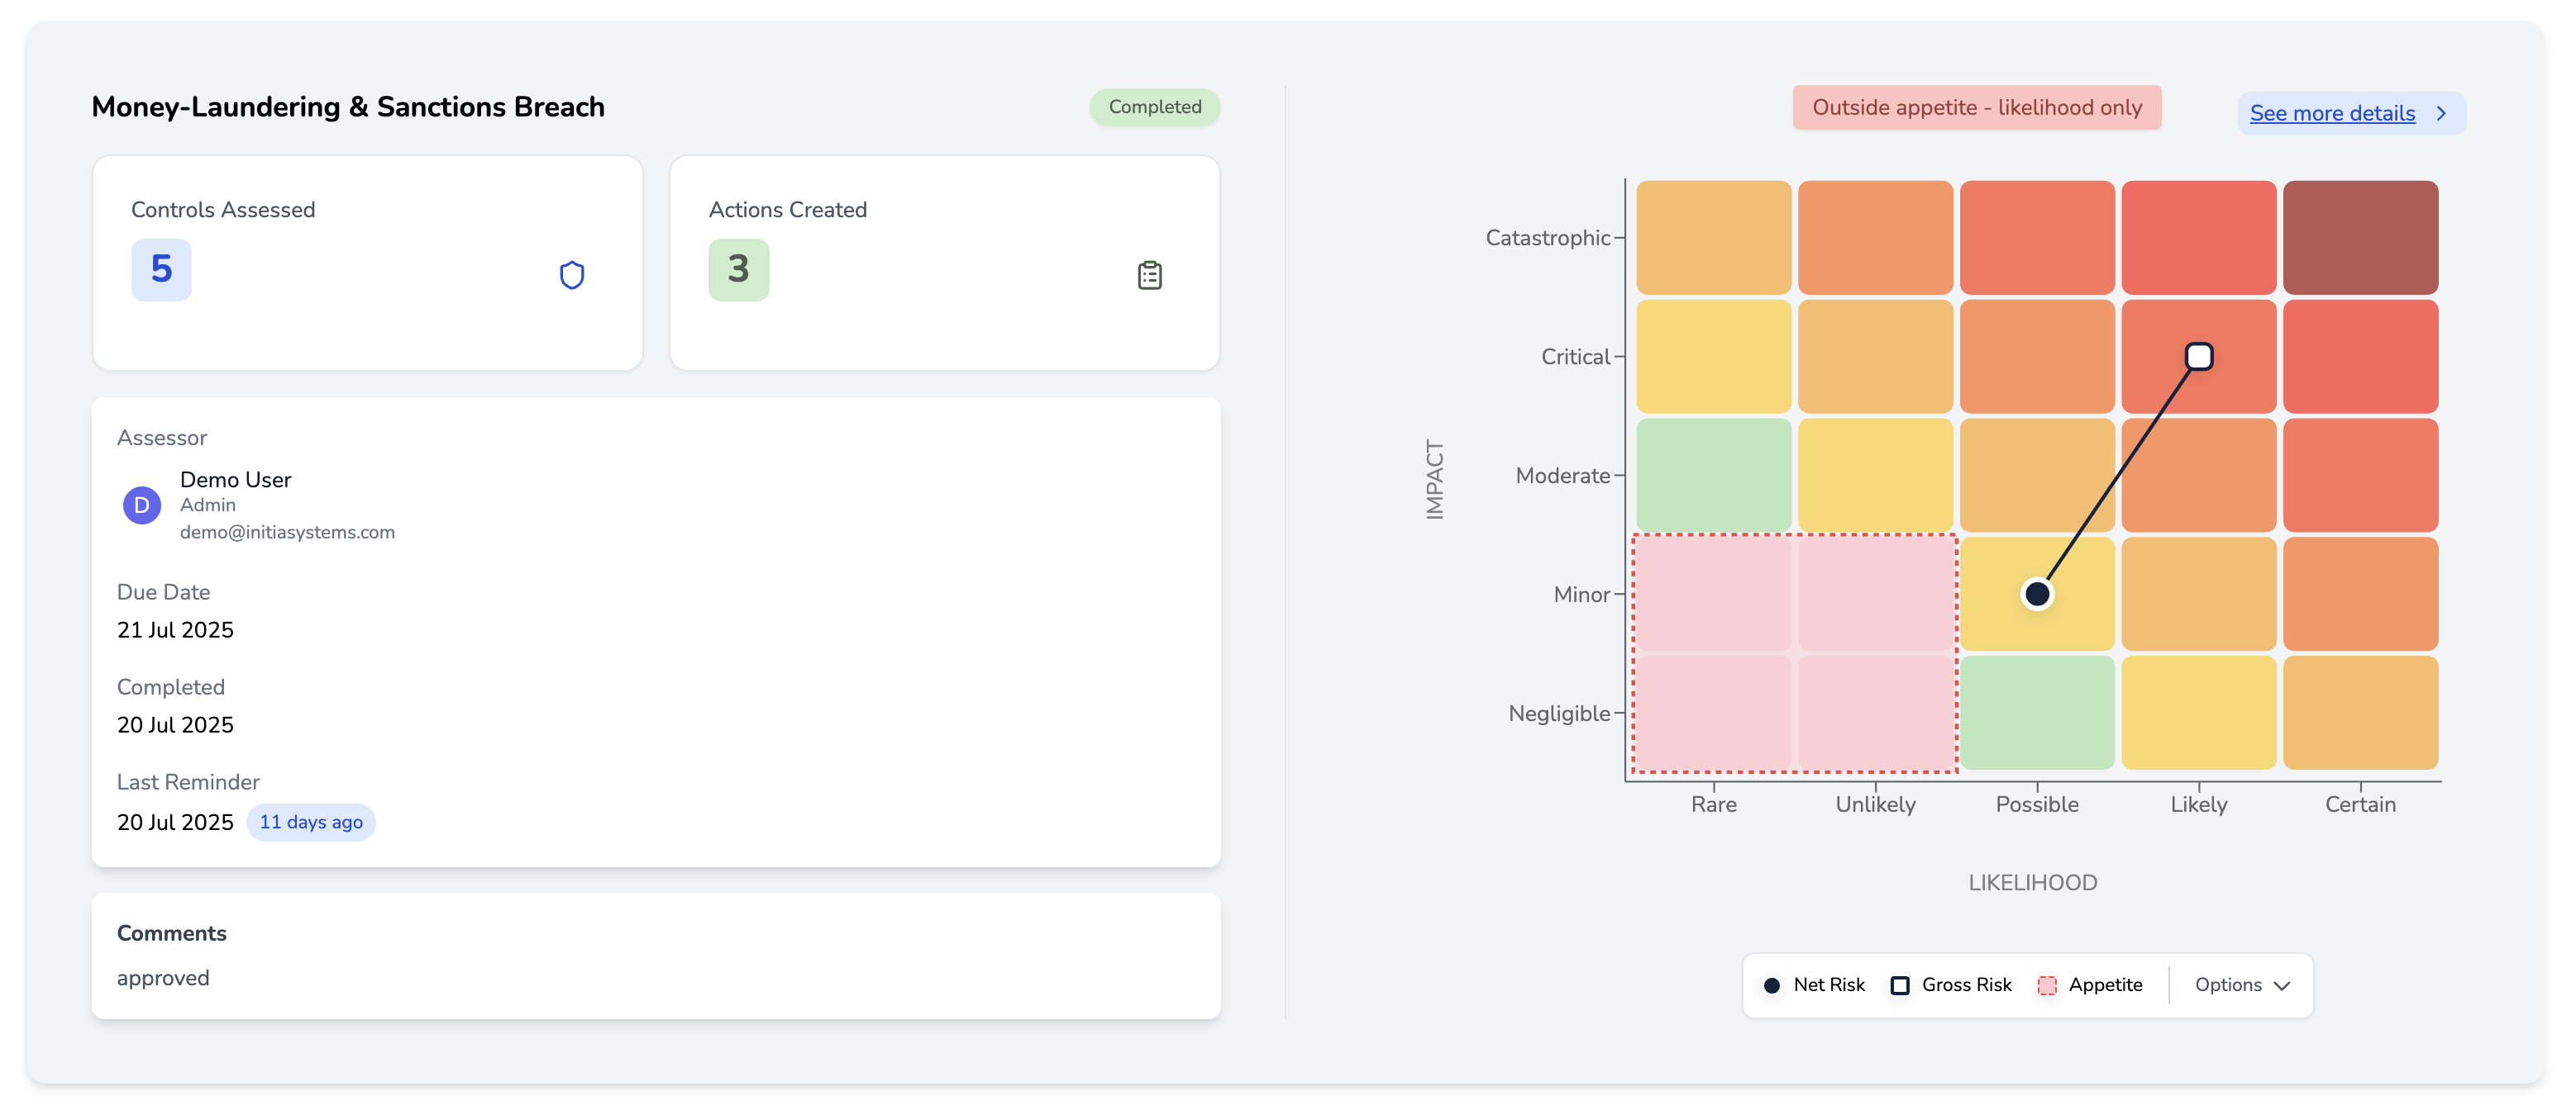This screenshot has width=2576, height=1110.
Task: Open the Options dropdown
Action: click(2228, 985)
